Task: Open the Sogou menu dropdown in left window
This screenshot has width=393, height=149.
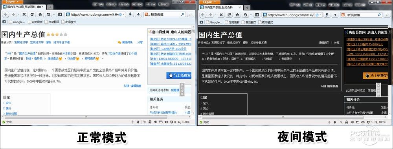Action: click(x=12, y=2)
